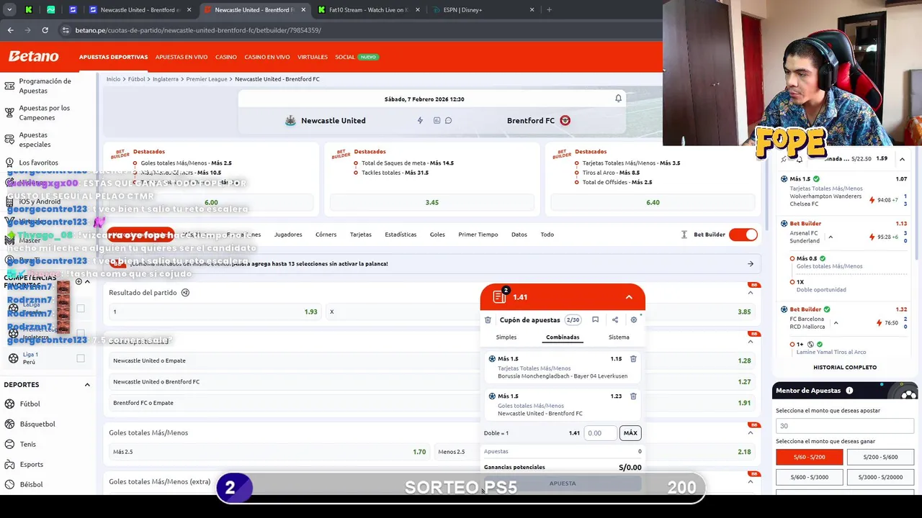Open Casino en Vivo menu item
The image size is (922, 518).
tap(267, 57)
